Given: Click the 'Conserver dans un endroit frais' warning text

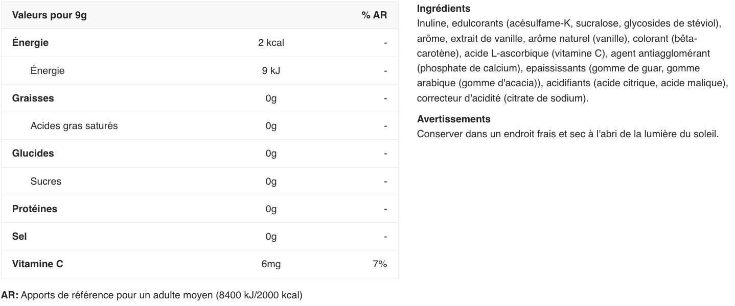Looking at the screenshot, I should tap(567, 134).
